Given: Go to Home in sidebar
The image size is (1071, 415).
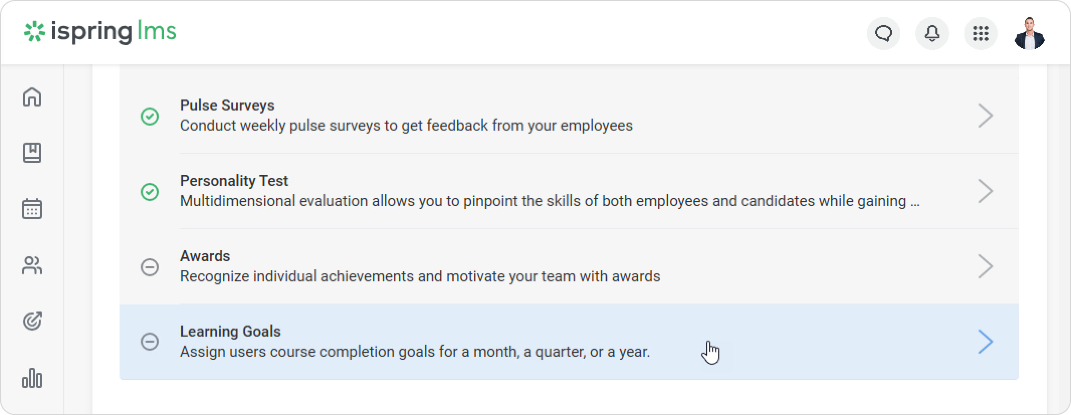Looking at the screenshot, I should pos(32,97).
